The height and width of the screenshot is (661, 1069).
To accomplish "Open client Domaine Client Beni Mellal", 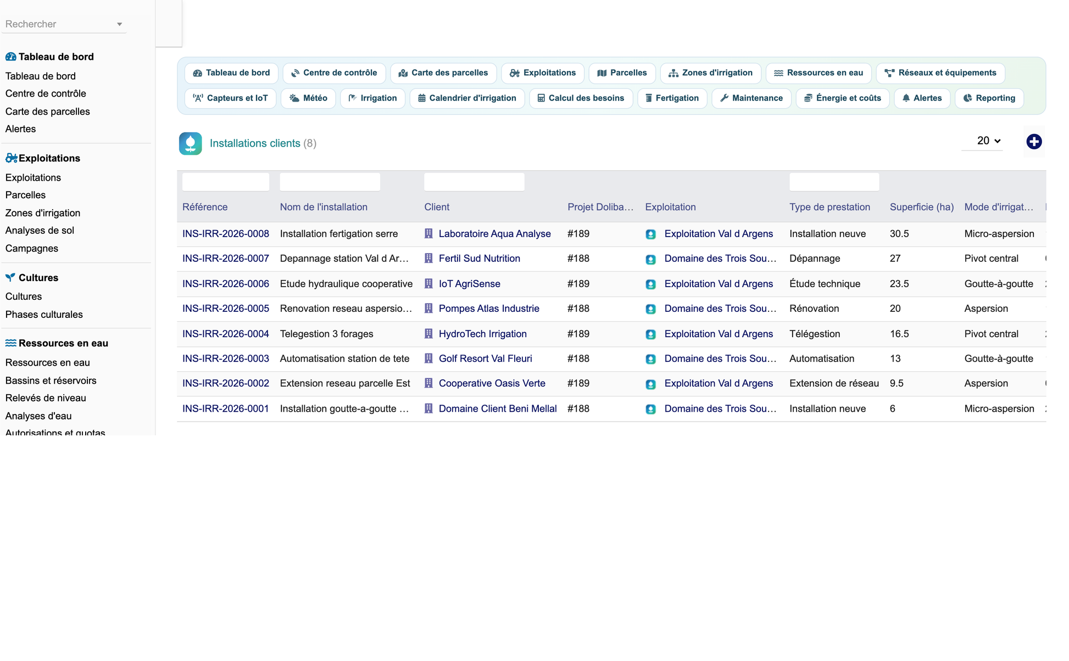I will [498, 408].
